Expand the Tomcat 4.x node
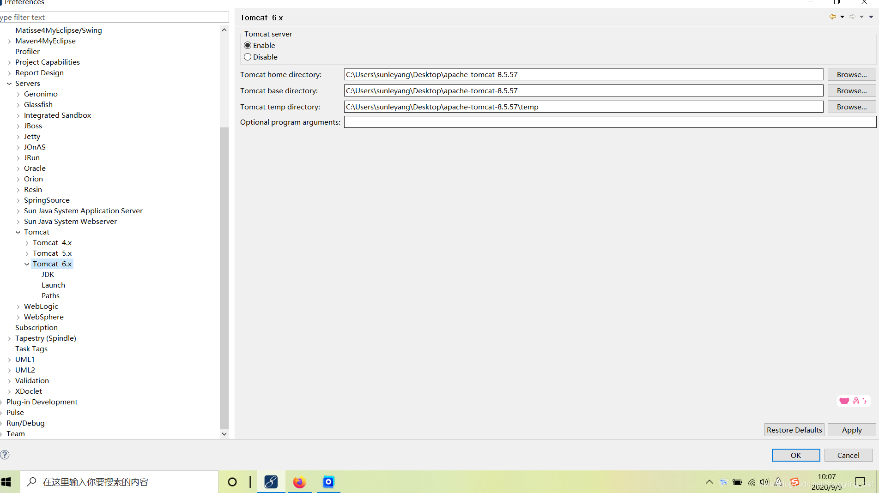 pos(27,243)
